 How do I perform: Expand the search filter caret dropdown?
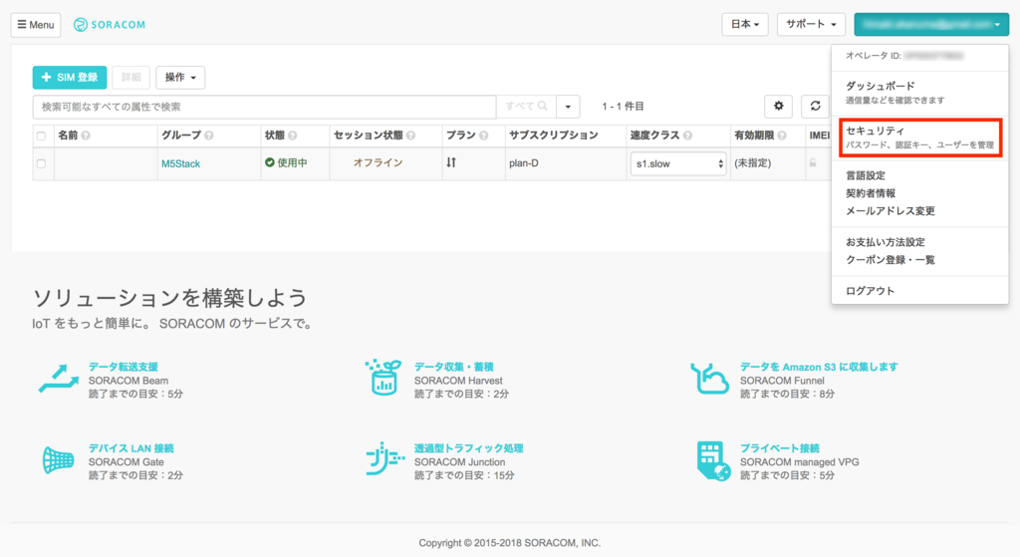[x=568, y=107]
